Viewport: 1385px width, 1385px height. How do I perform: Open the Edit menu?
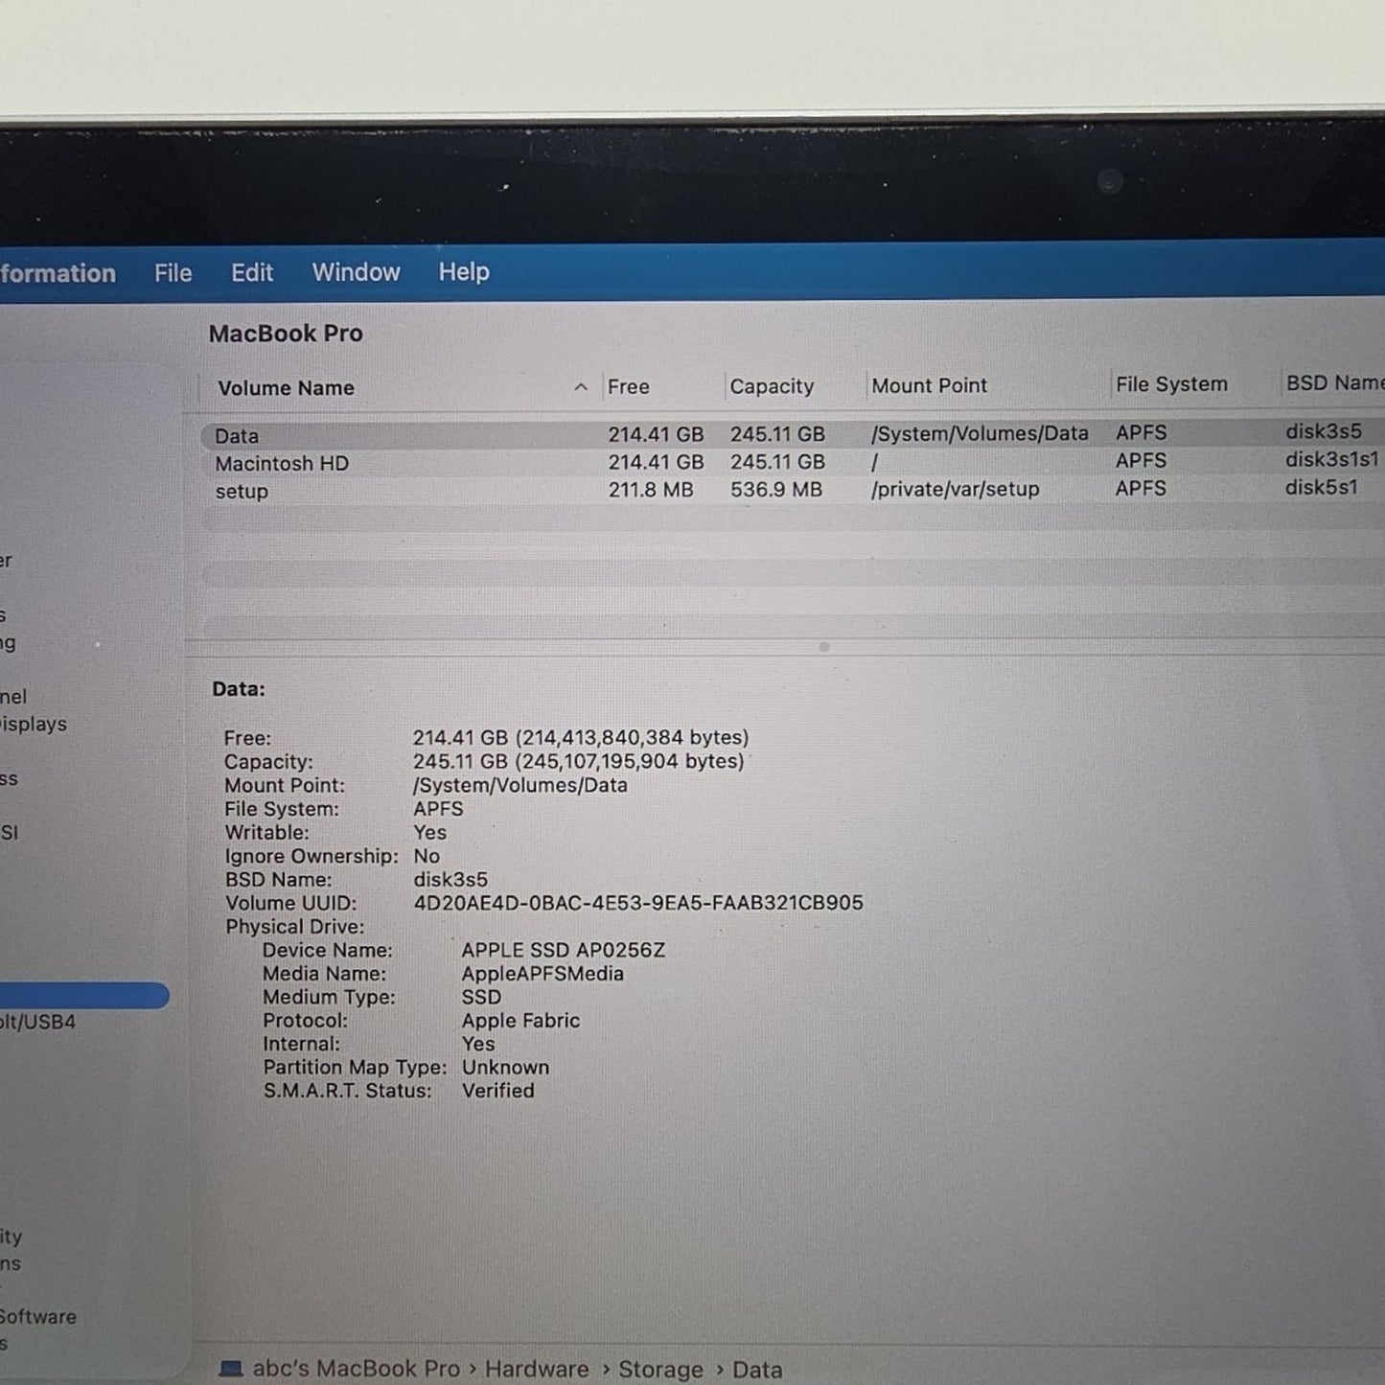click(x=251, y=272)
